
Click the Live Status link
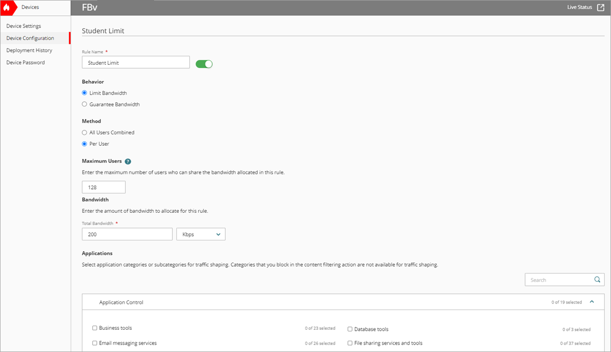[x=579, y=7]
